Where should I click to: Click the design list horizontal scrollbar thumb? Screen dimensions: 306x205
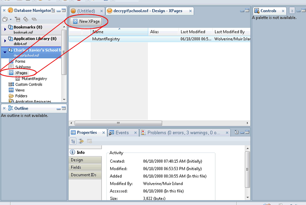(x=118, y=123)
